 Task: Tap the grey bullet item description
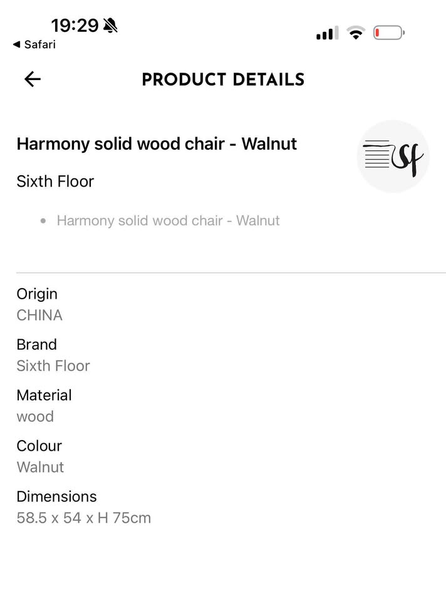[168, 220]
